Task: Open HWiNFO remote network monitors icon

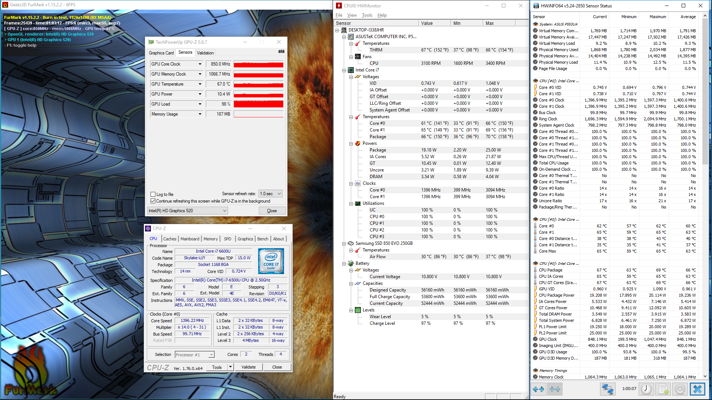Action: point(607,389)
